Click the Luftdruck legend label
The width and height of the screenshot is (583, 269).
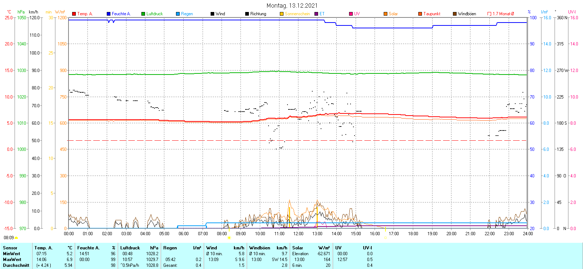pos(154,14)
